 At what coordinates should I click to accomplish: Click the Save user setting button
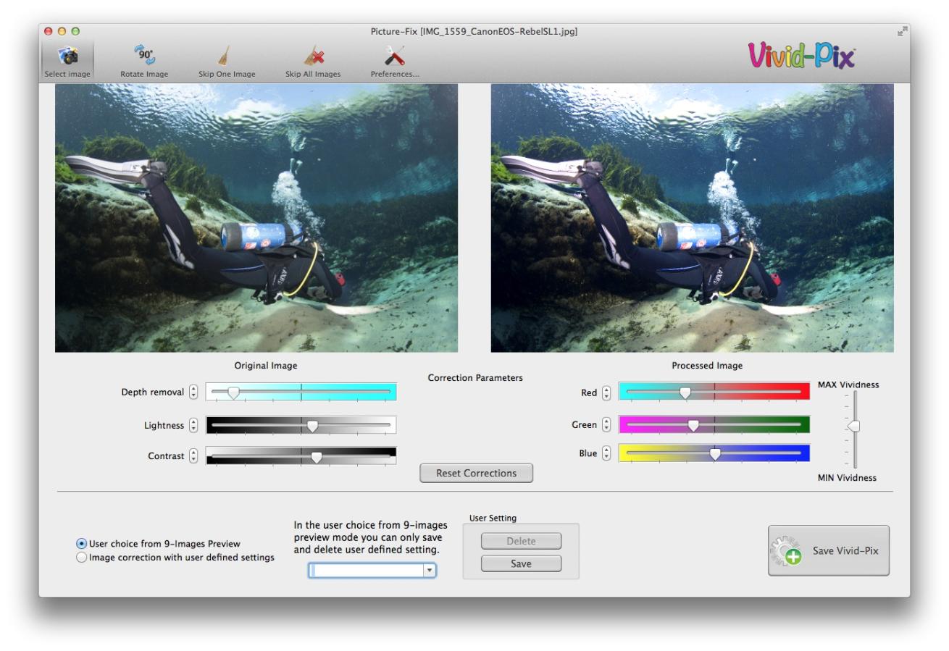521,563
